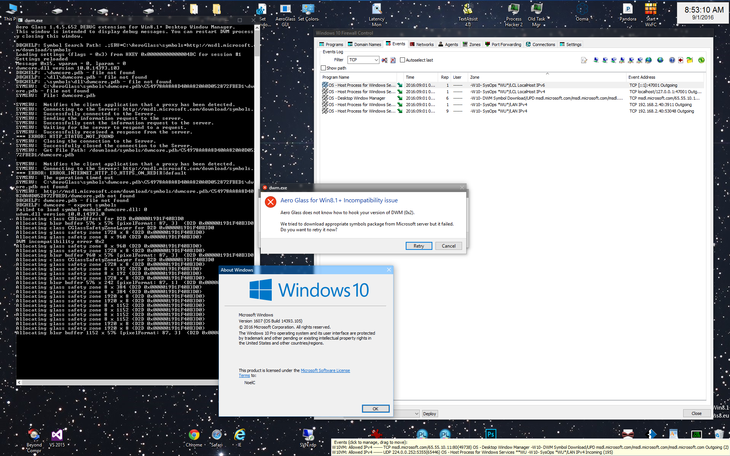Launch Safari from the desktop
The width and height of the screenshot is (730, 456).
[217, 438]
